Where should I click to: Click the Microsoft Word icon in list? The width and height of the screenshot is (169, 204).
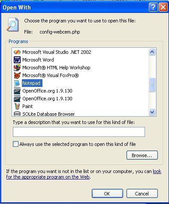tap(17, 60)
